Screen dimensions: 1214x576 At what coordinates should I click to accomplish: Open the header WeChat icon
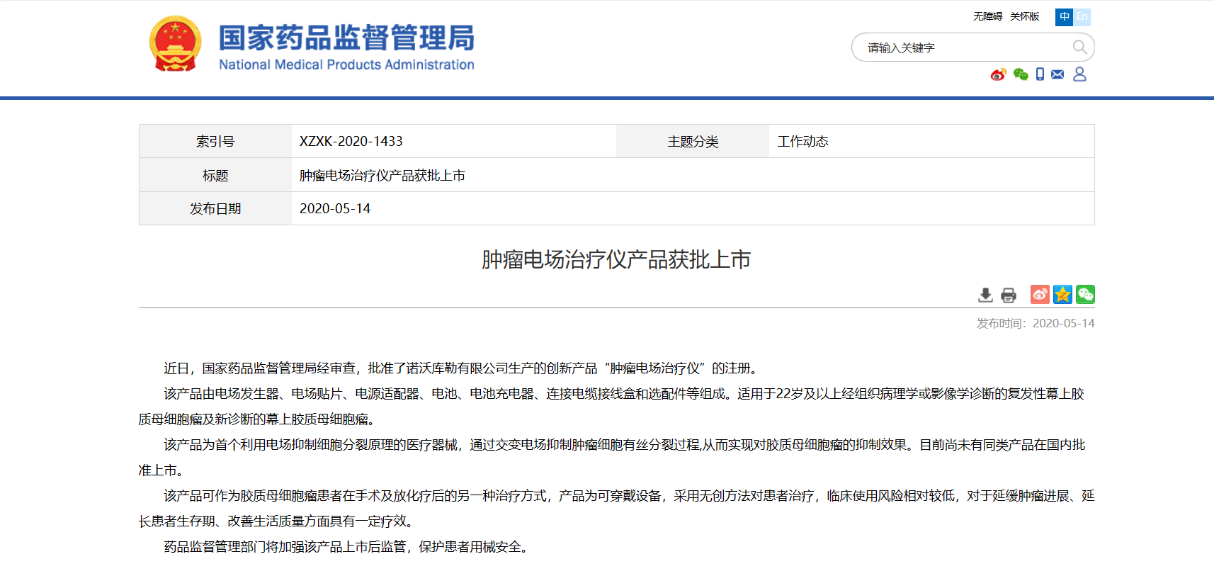[x=1021, y=74]
